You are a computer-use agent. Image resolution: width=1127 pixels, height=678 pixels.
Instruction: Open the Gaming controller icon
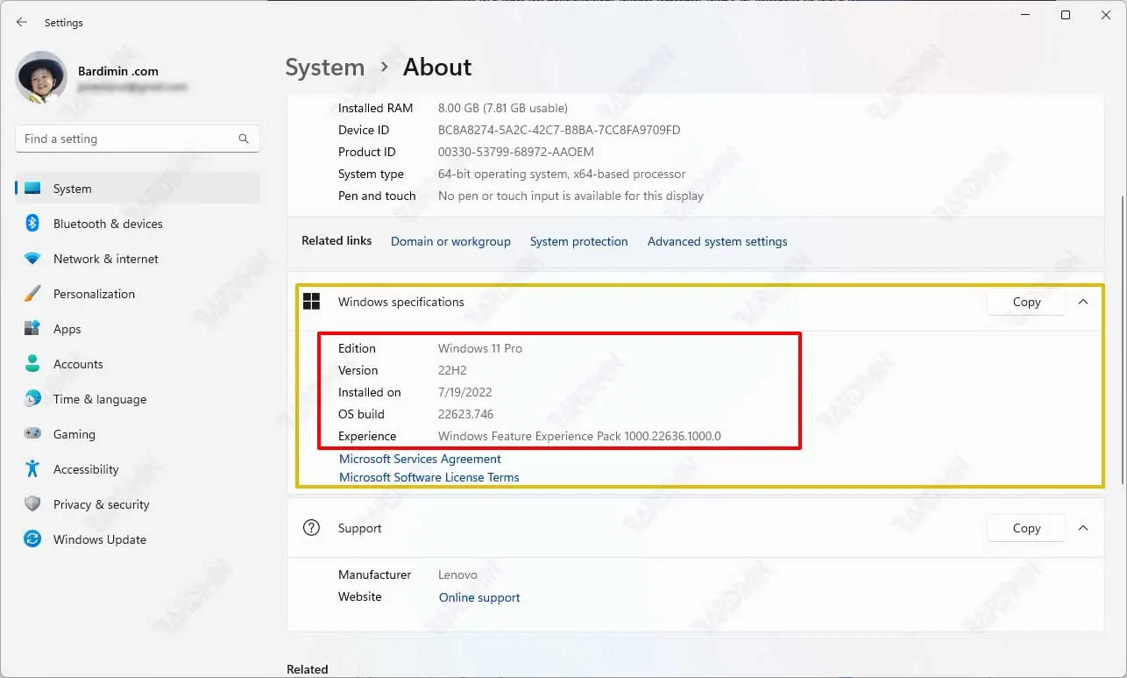[x=32, y=434]
